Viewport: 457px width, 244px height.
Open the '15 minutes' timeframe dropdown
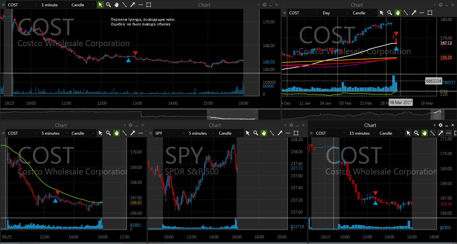click(x=363, y=133)
